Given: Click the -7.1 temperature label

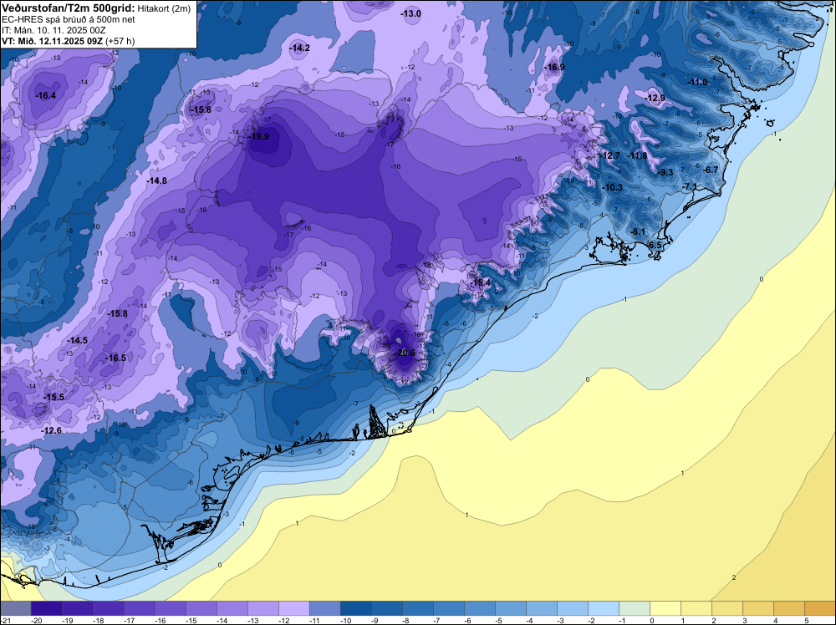Looking at the screenshot, I should (x=690, y=187).
